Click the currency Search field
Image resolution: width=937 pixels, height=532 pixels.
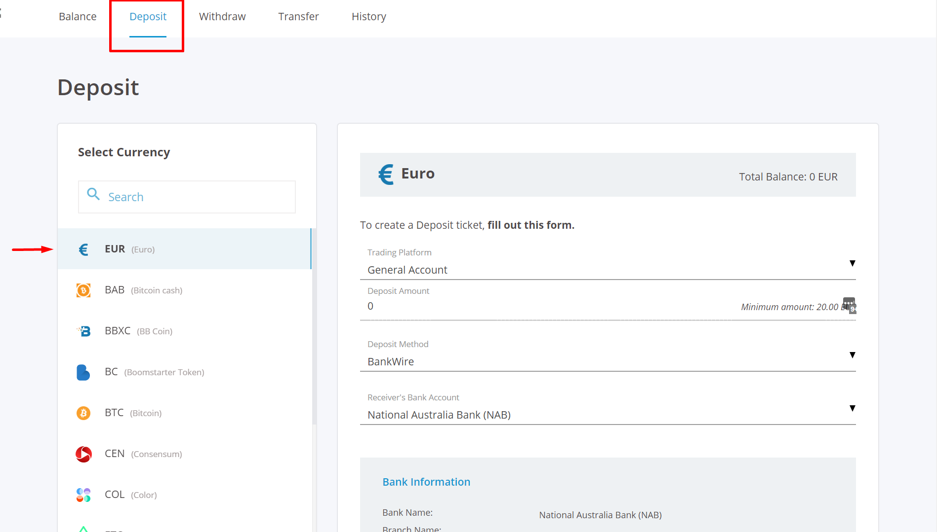pos(187,197)
